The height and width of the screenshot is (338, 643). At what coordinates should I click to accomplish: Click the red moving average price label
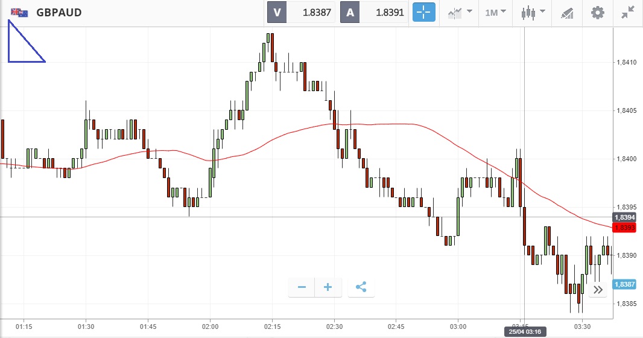(x=624, y=228)
